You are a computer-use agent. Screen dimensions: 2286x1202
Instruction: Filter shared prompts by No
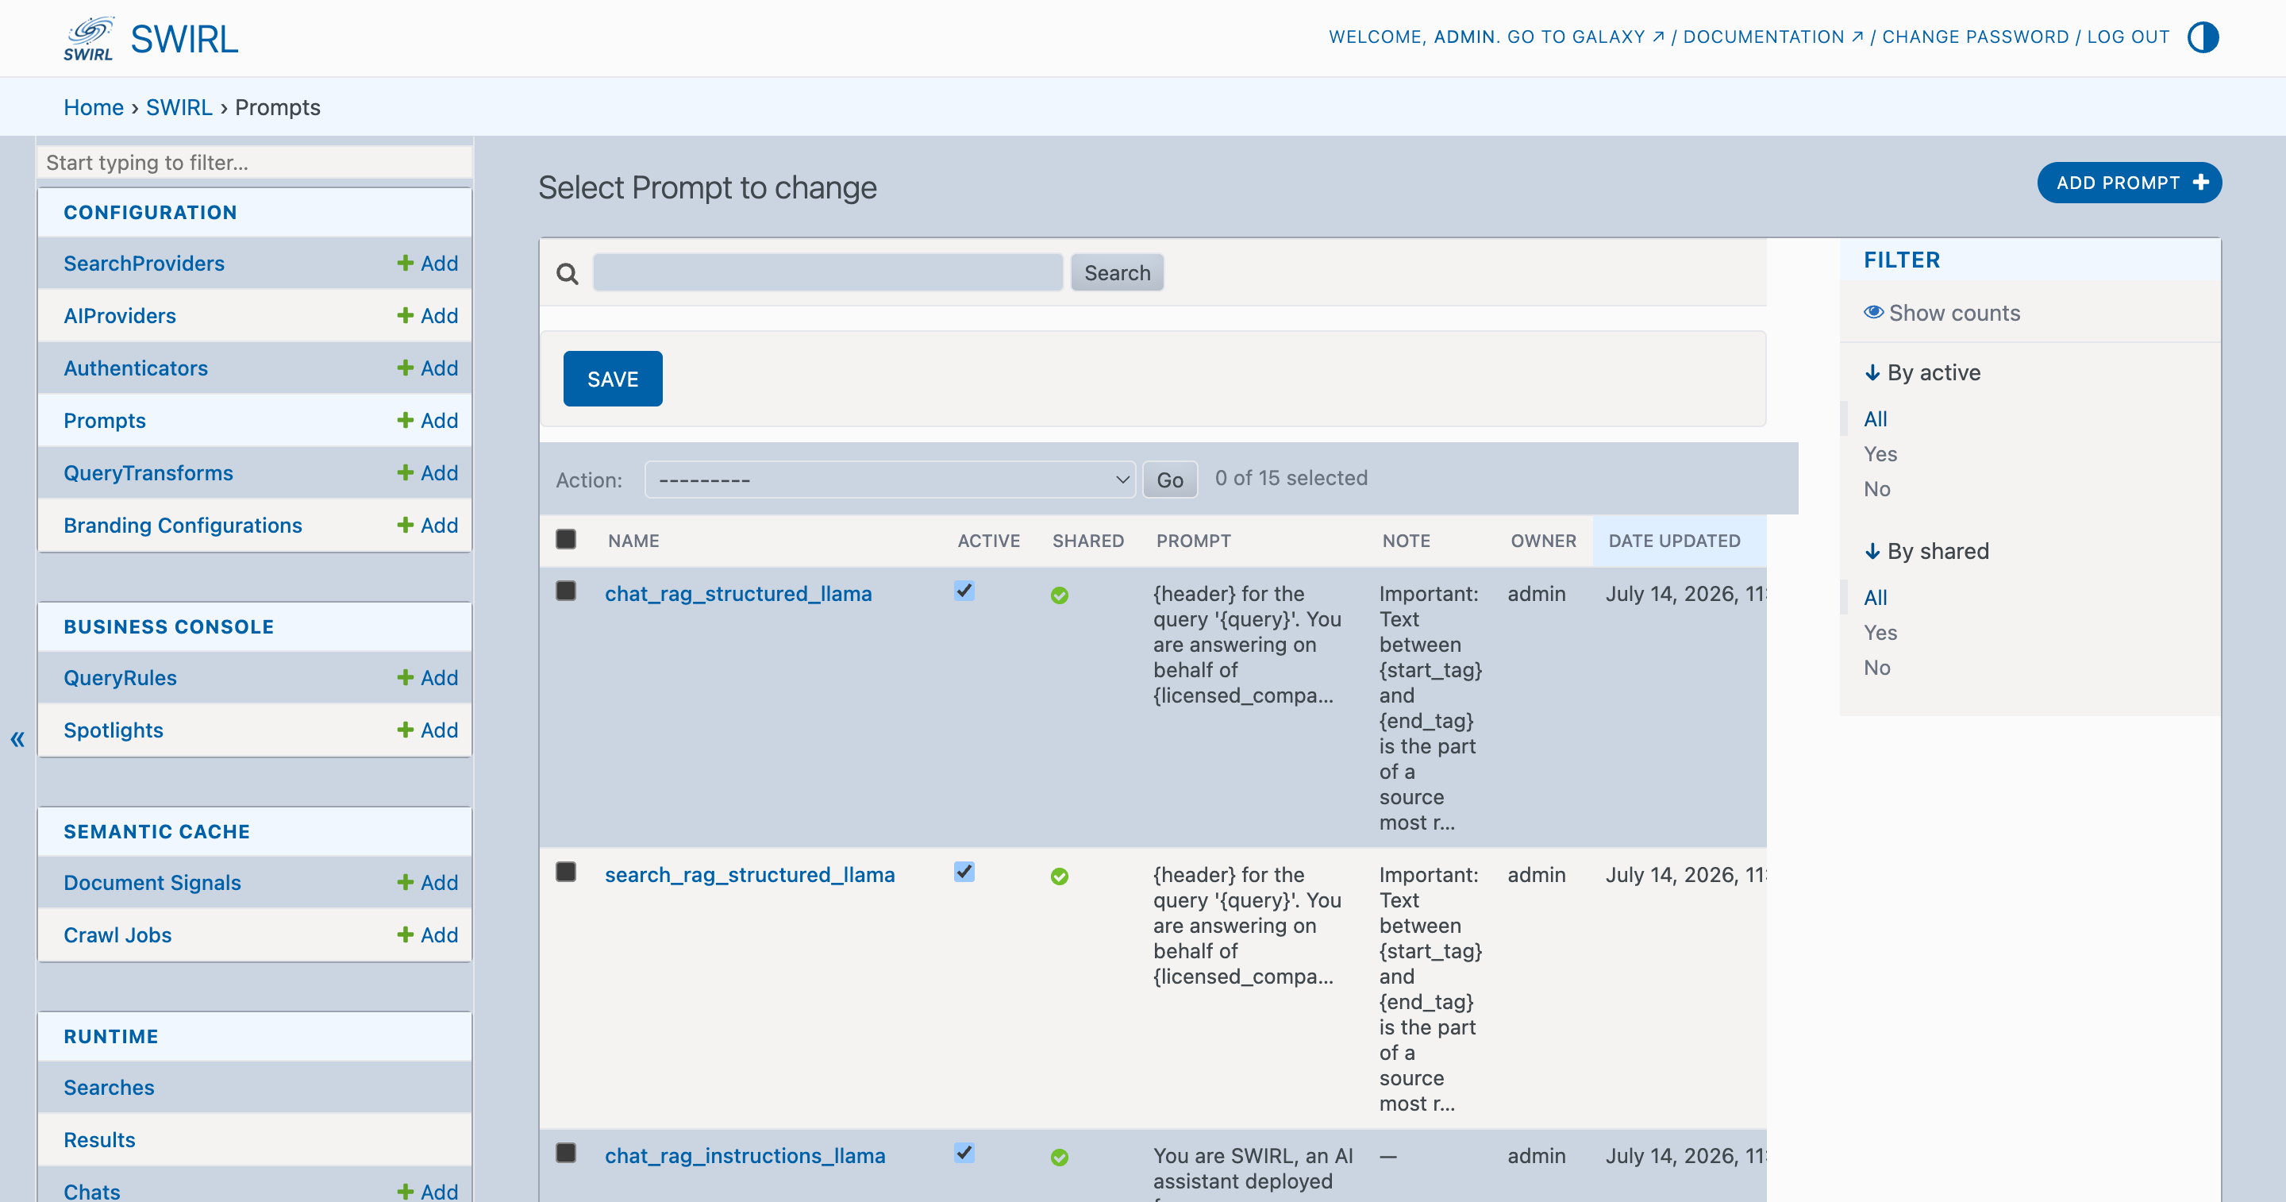tap(1877, 668)
